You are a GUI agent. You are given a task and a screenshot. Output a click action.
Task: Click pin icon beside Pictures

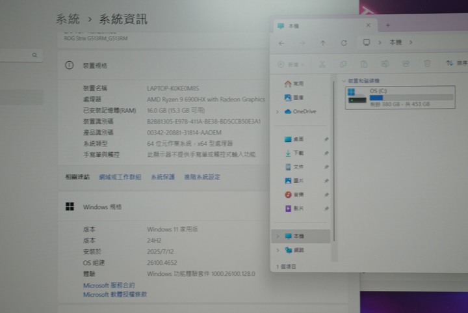click(326, 181)
